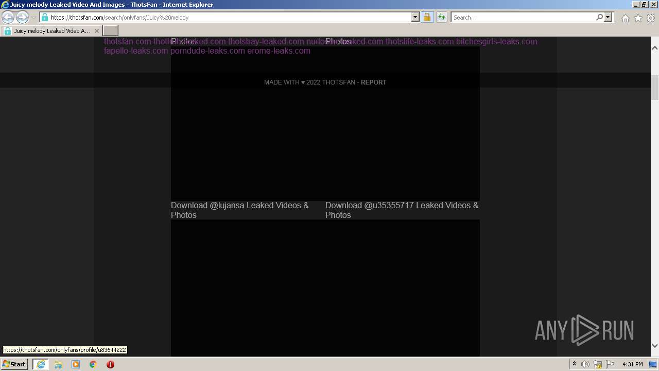Click the scrollbar up arrow
Viewport: 659px width, 371px height.
point(655,48)
